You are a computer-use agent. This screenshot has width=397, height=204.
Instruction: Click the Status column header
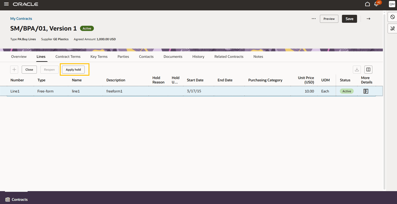point(345,80)
